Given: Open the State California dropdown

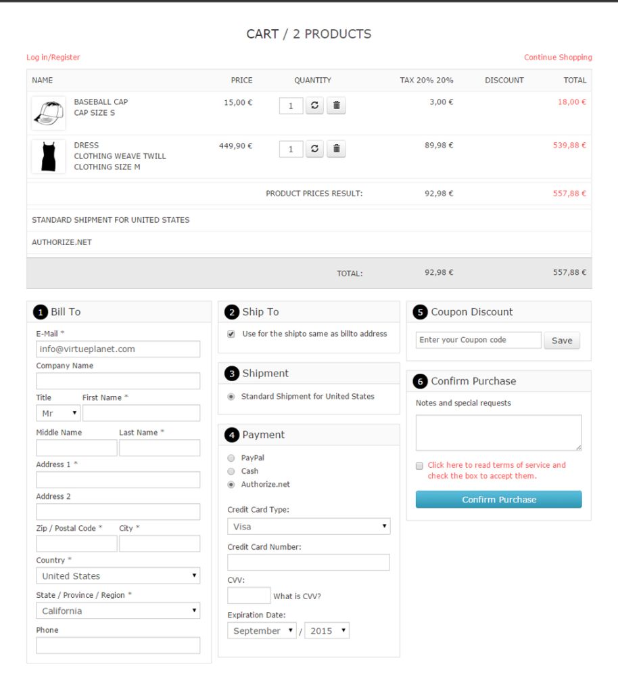Looking at the screenshot, I should pos(118,611).
